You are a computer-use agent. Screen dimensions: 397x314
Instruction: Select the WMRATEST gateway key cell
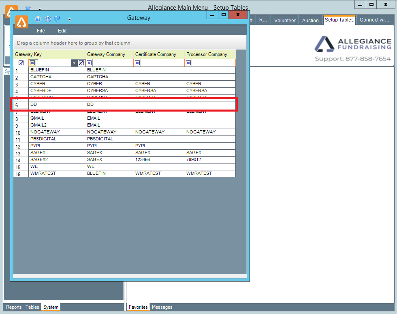click(57, 173)
